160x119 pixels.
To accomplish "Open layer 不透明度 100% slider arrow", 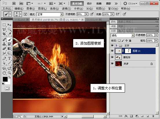I will pyautogui.click(x=156, y=35).
